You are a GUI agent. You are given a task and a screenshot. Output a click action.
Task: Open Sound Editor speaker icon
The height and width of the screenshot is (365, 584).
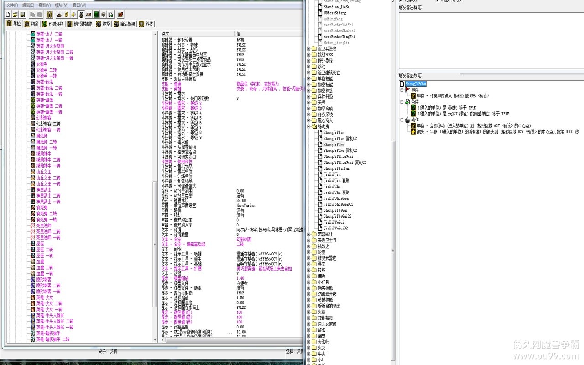tap(74, 15)
